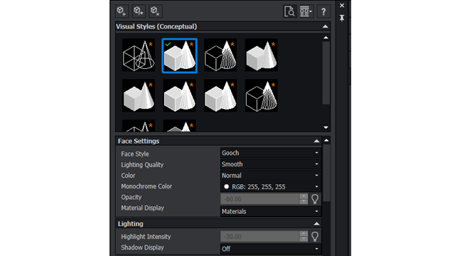Open the Lighting Quality dropdown showing Smooth

[x=270, y=164]
